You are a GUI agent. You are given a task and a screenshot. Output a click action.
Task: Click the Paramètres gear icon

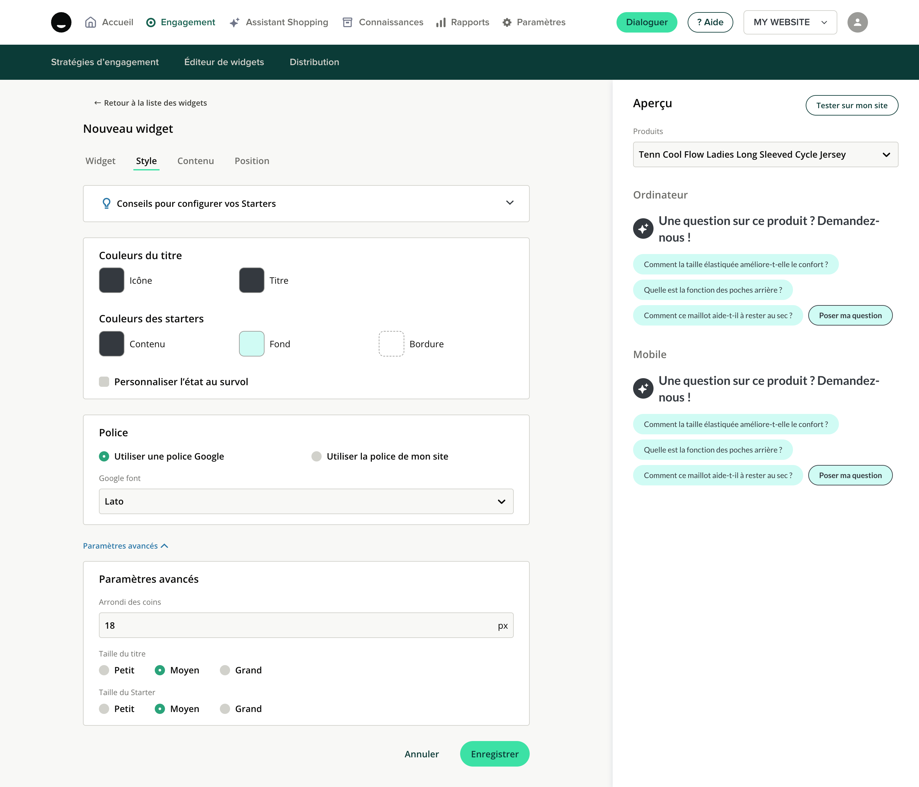click(x=507, y=22)
